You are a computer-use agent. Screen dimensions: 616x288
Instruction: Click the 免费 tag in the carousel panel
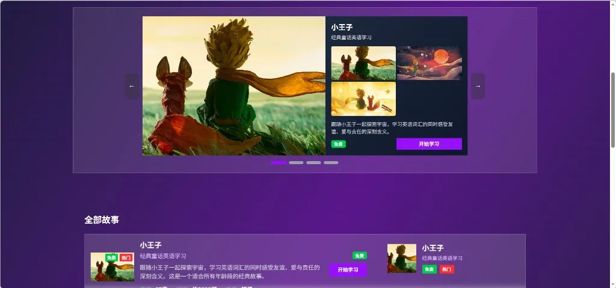(x=338, y=144)
